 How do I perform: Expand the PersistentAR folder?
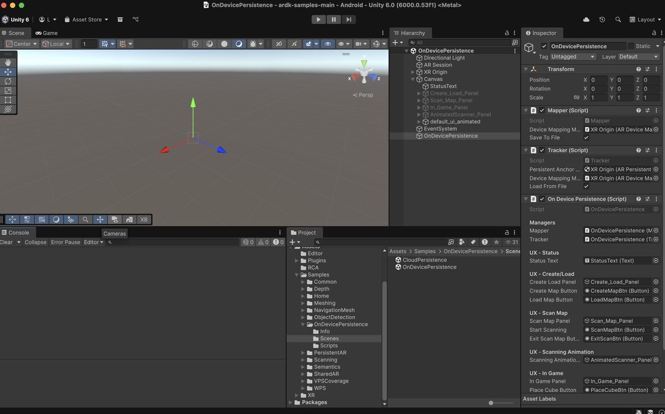(x=303, y=353)
